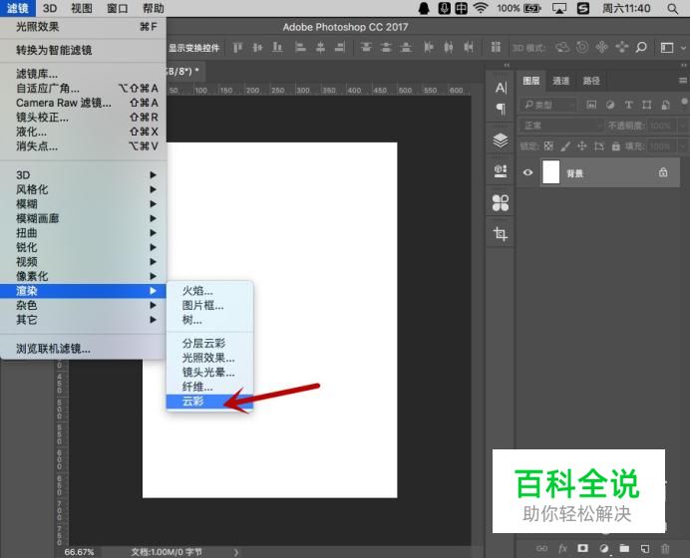Switch to 通道 tab
Viewport: 690px width, 558px height.
pyautogui.click(x=560, y=81)
